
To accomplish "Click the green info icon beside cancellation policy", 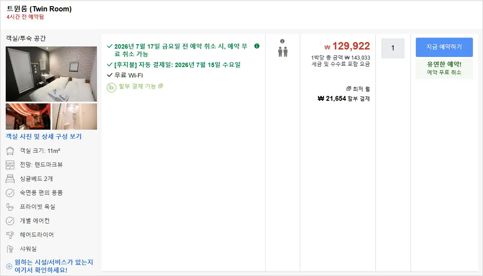I will (257, 46).
